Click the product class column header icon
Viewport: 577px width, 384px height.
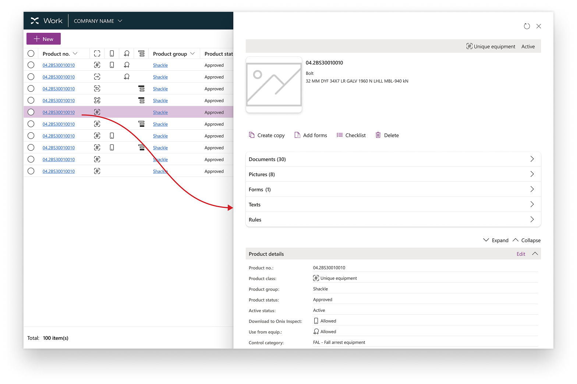click(97, 54)
